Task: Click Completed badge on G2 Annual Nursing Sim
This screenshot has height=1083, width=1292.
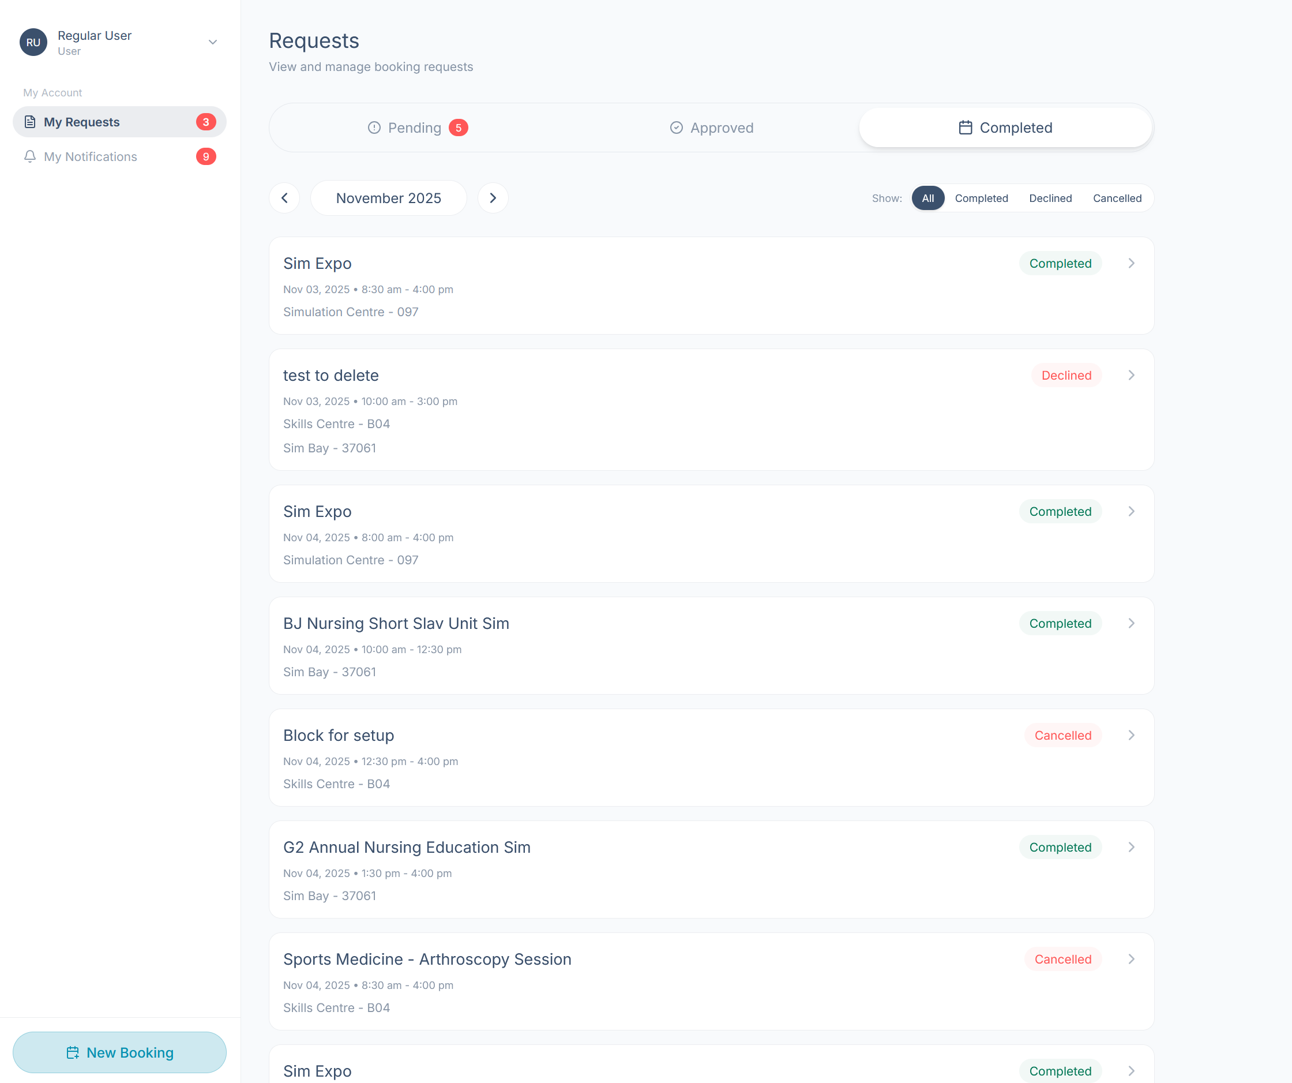Action: 1060,848
